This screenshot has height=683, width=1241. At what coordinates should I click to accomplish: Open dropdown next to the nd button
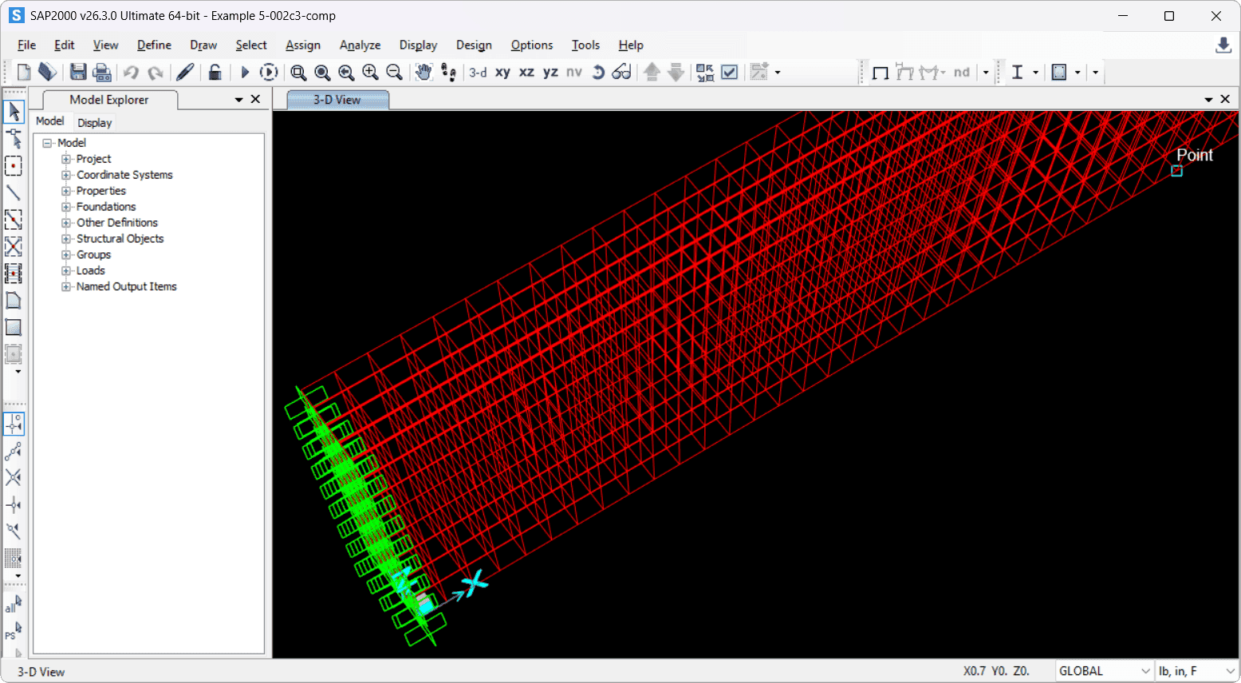pos(986,73)
